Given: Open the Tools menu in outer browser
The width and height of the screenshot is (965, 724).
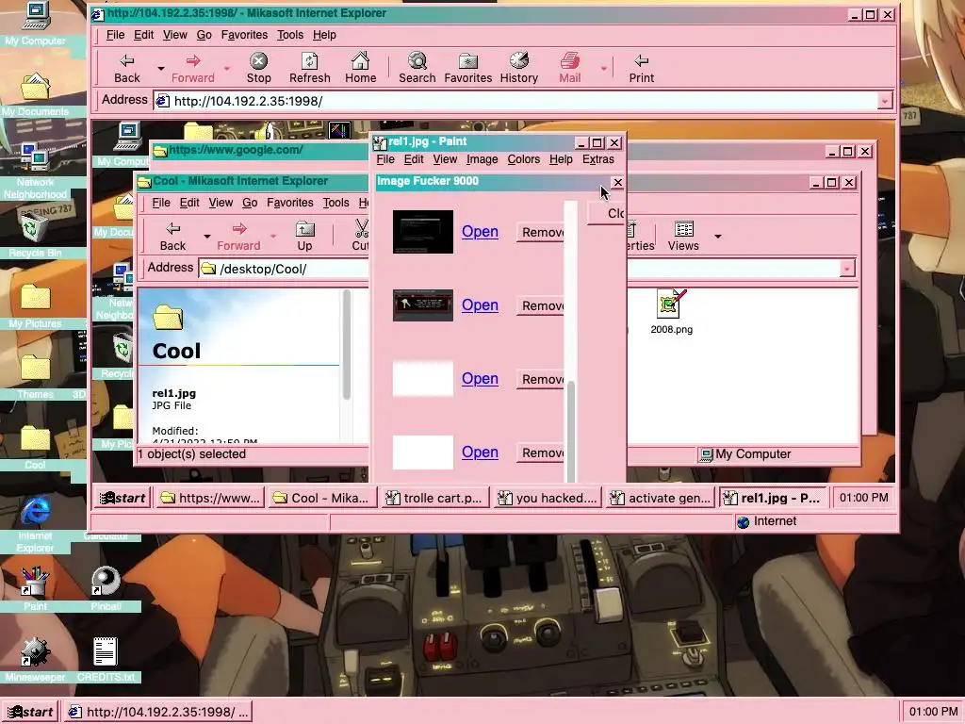Looking at the screenshot, I should pos(290,35).
